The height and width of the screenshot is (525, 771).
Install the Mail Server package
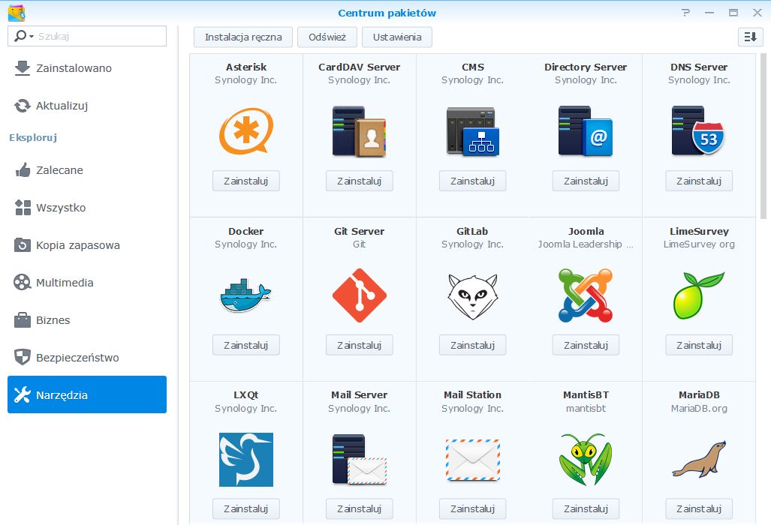coord(360,508)
